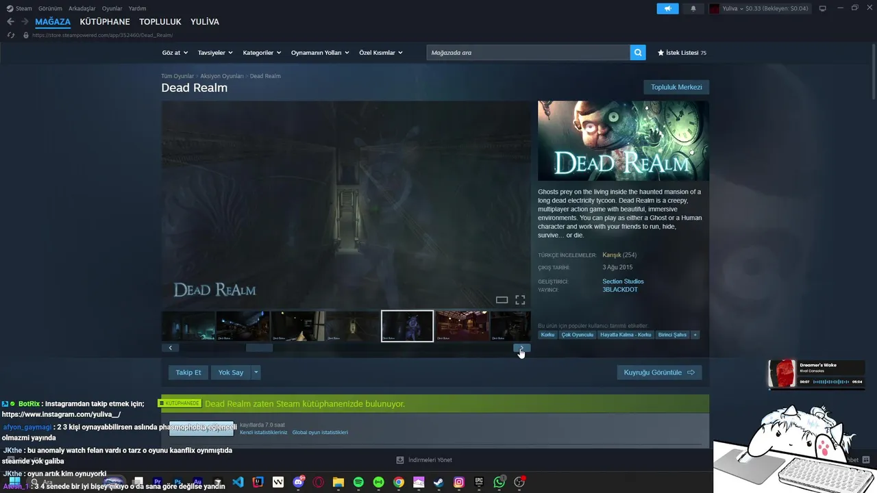Screen dimensions: 877x493
Task: Open Discord from the taskbar
Action: 298,482
